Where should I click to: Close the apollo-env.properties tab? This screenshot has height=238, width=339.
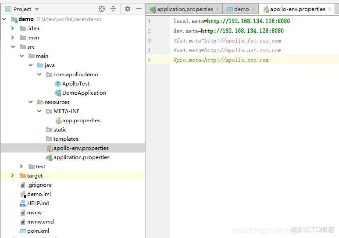coord(329,9)
